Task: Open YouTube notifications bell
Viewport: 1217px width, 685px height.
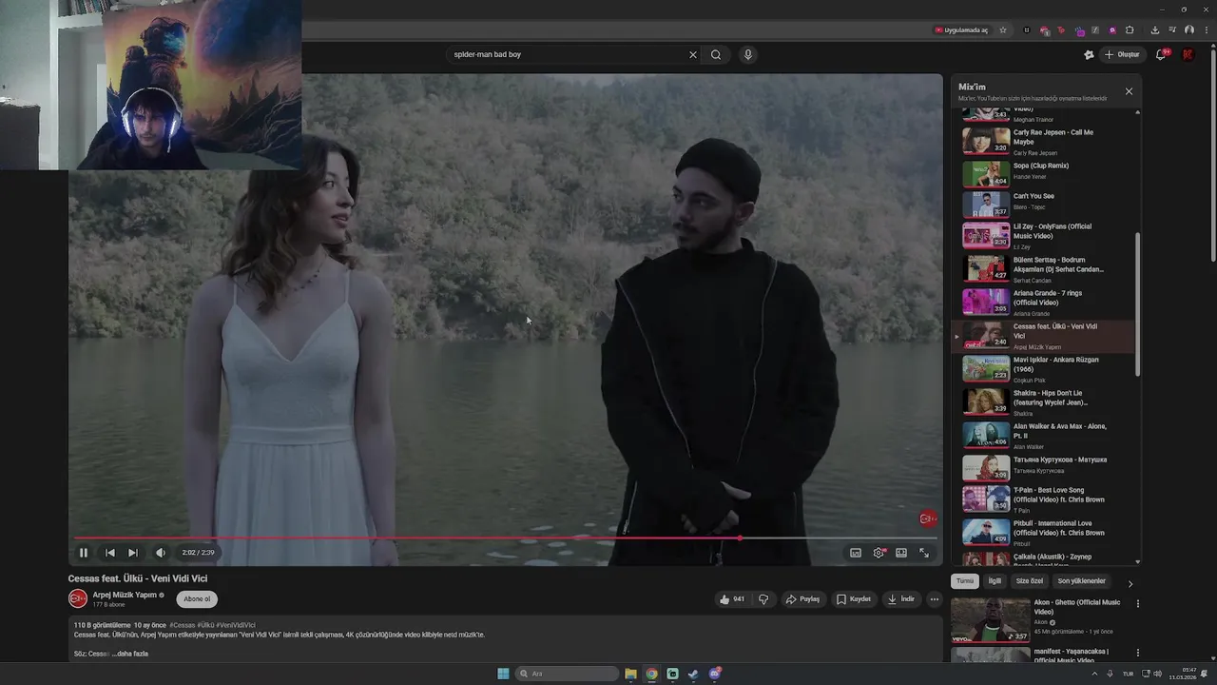Action: pyautogui.click(x=1161, y=54)
